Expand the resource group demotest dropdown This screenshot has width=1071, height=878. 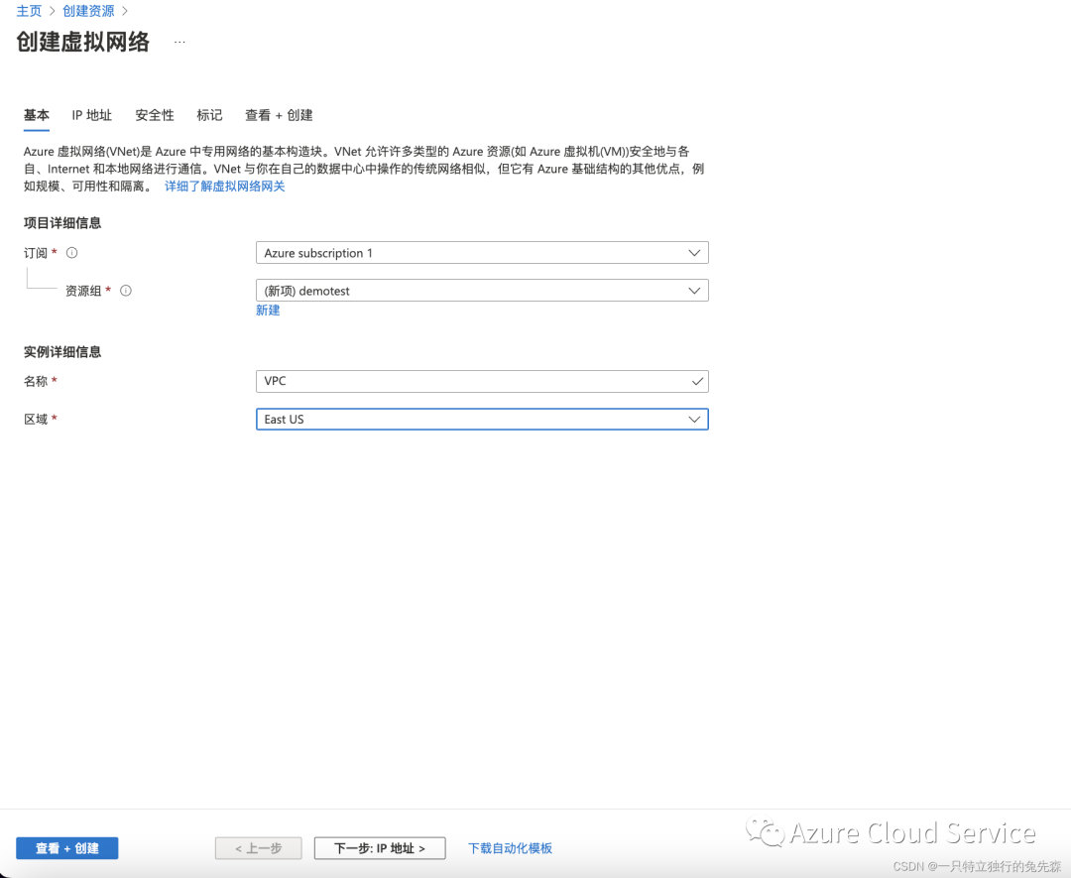[482, 291]
